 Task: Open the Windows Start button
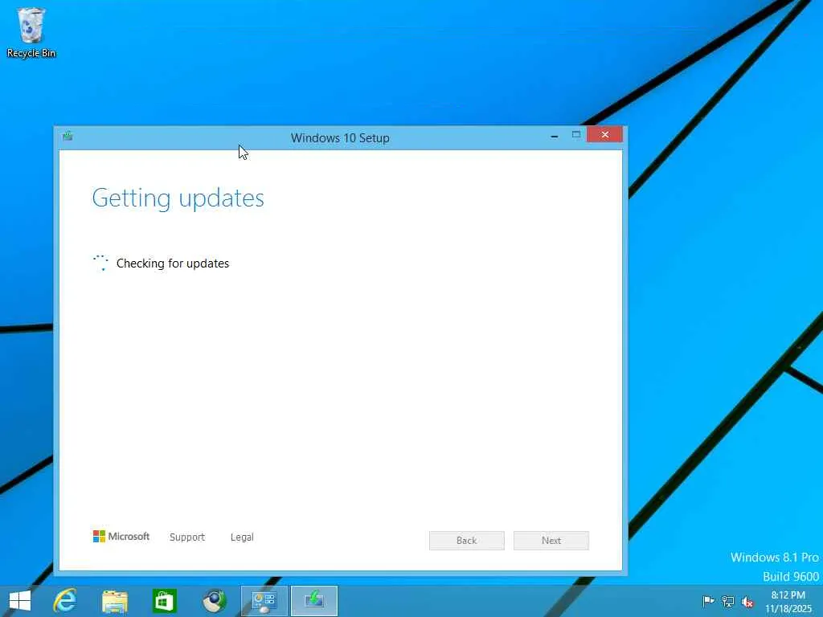(x=20, y=601)
